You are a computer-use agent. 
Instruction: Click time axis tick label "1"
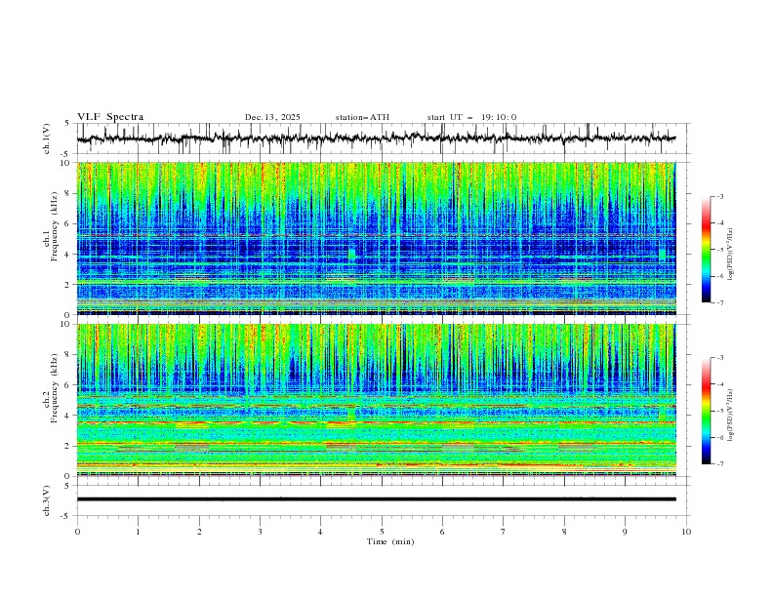138,532
